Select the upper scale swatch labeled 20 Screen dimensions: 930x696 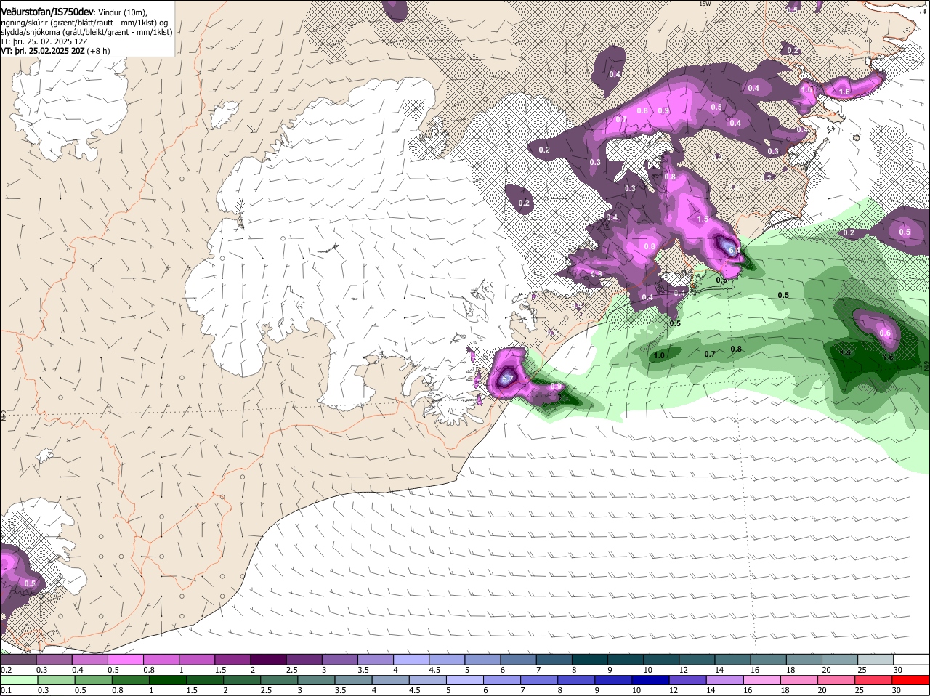(841, 660)
